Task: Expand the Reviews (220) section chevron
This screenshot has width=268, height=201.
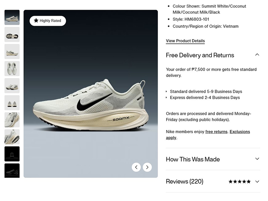Action: tap(257, 182)
